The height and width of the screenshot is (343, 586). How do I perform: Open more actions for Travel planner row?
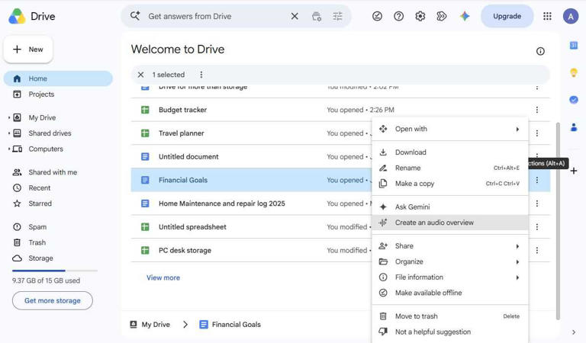pyautogui.click(x=537, y=133)
